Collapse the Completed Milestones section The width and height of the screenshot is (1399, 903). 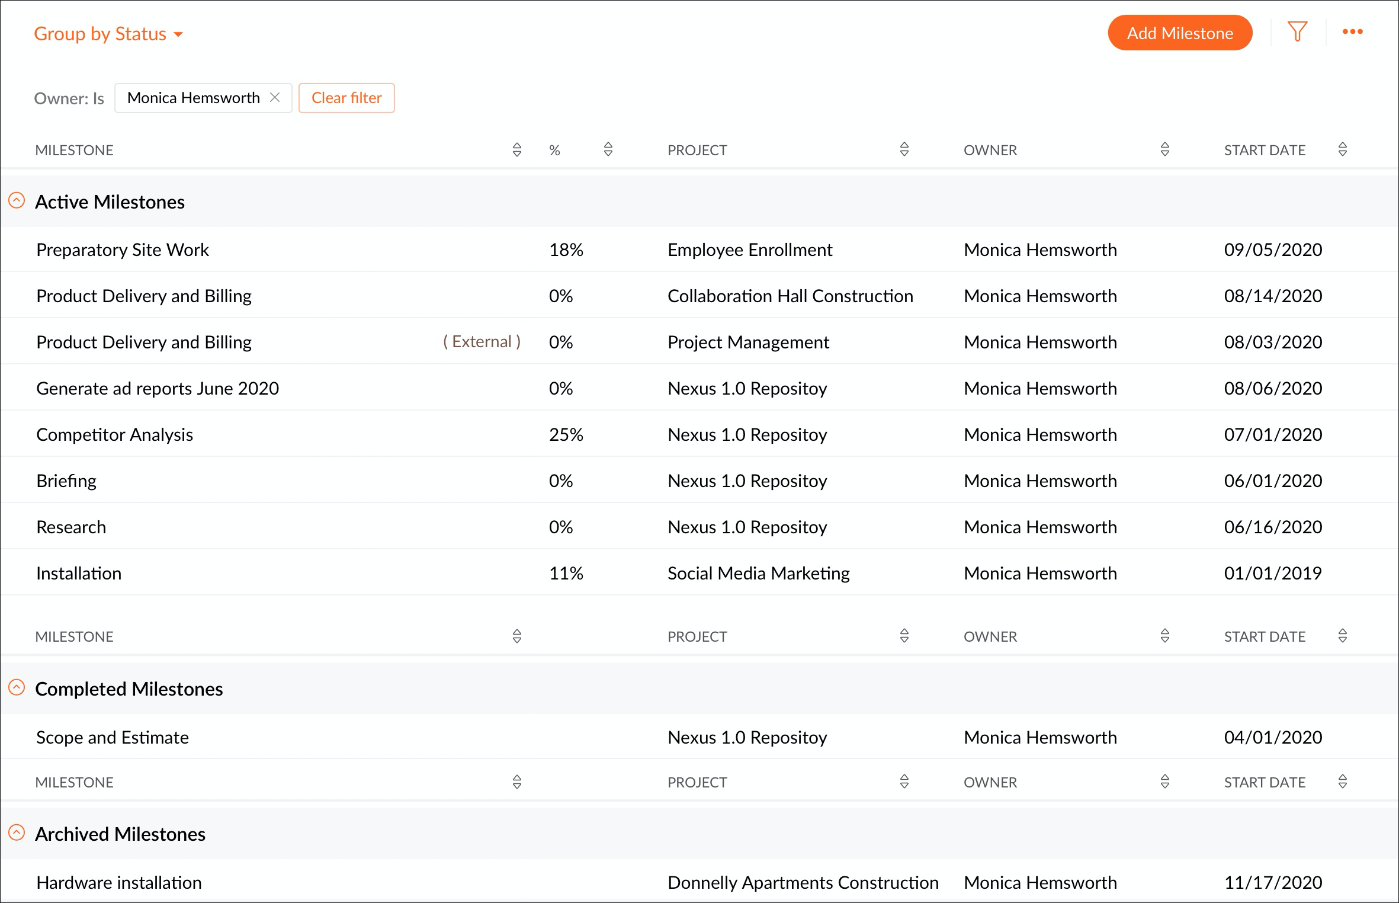coord(17,688)
